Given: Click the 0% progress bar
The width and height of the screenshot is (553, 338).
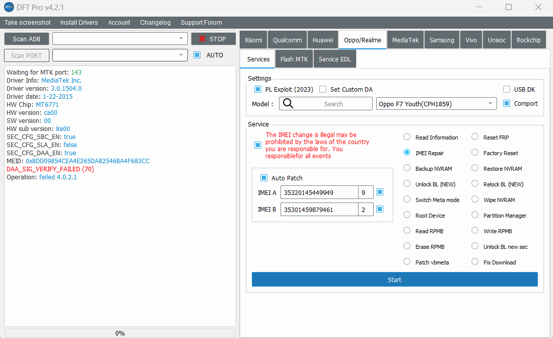Looking at the screenshot, I should point(120,332).
